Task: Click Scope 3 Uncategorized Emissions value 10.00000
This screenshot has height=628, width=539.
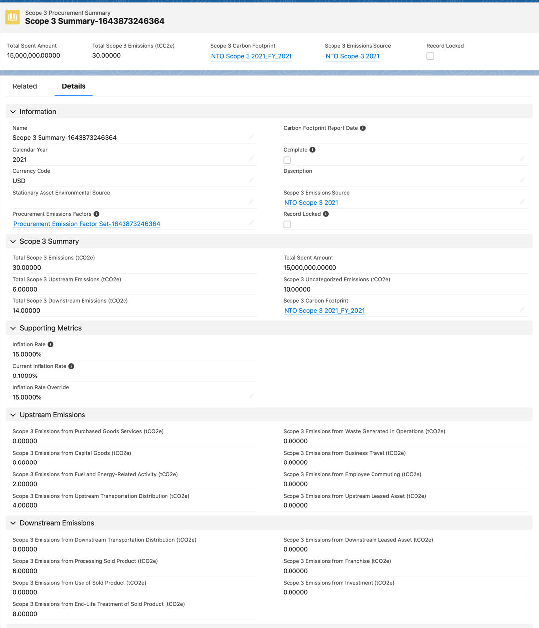Action: click(297, 289)
